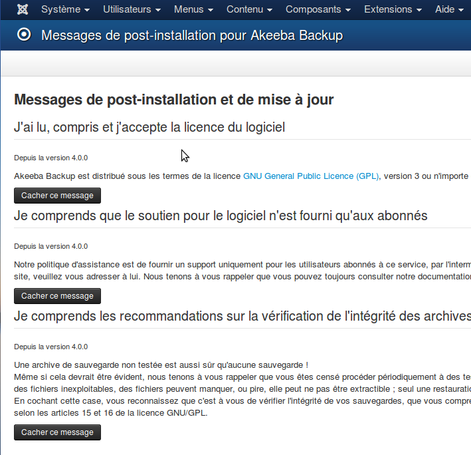Click the circular icon beside the page title
Screen dimensions: 471x455
tap(24, 35)
